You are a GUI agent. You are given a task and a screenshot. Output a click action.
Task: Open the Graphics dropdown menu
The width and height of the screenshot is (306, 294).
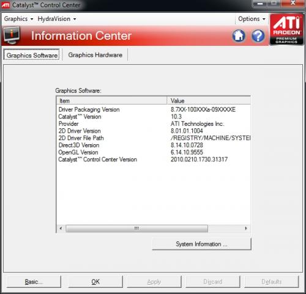pyautogui.click(x=18, y=19)
